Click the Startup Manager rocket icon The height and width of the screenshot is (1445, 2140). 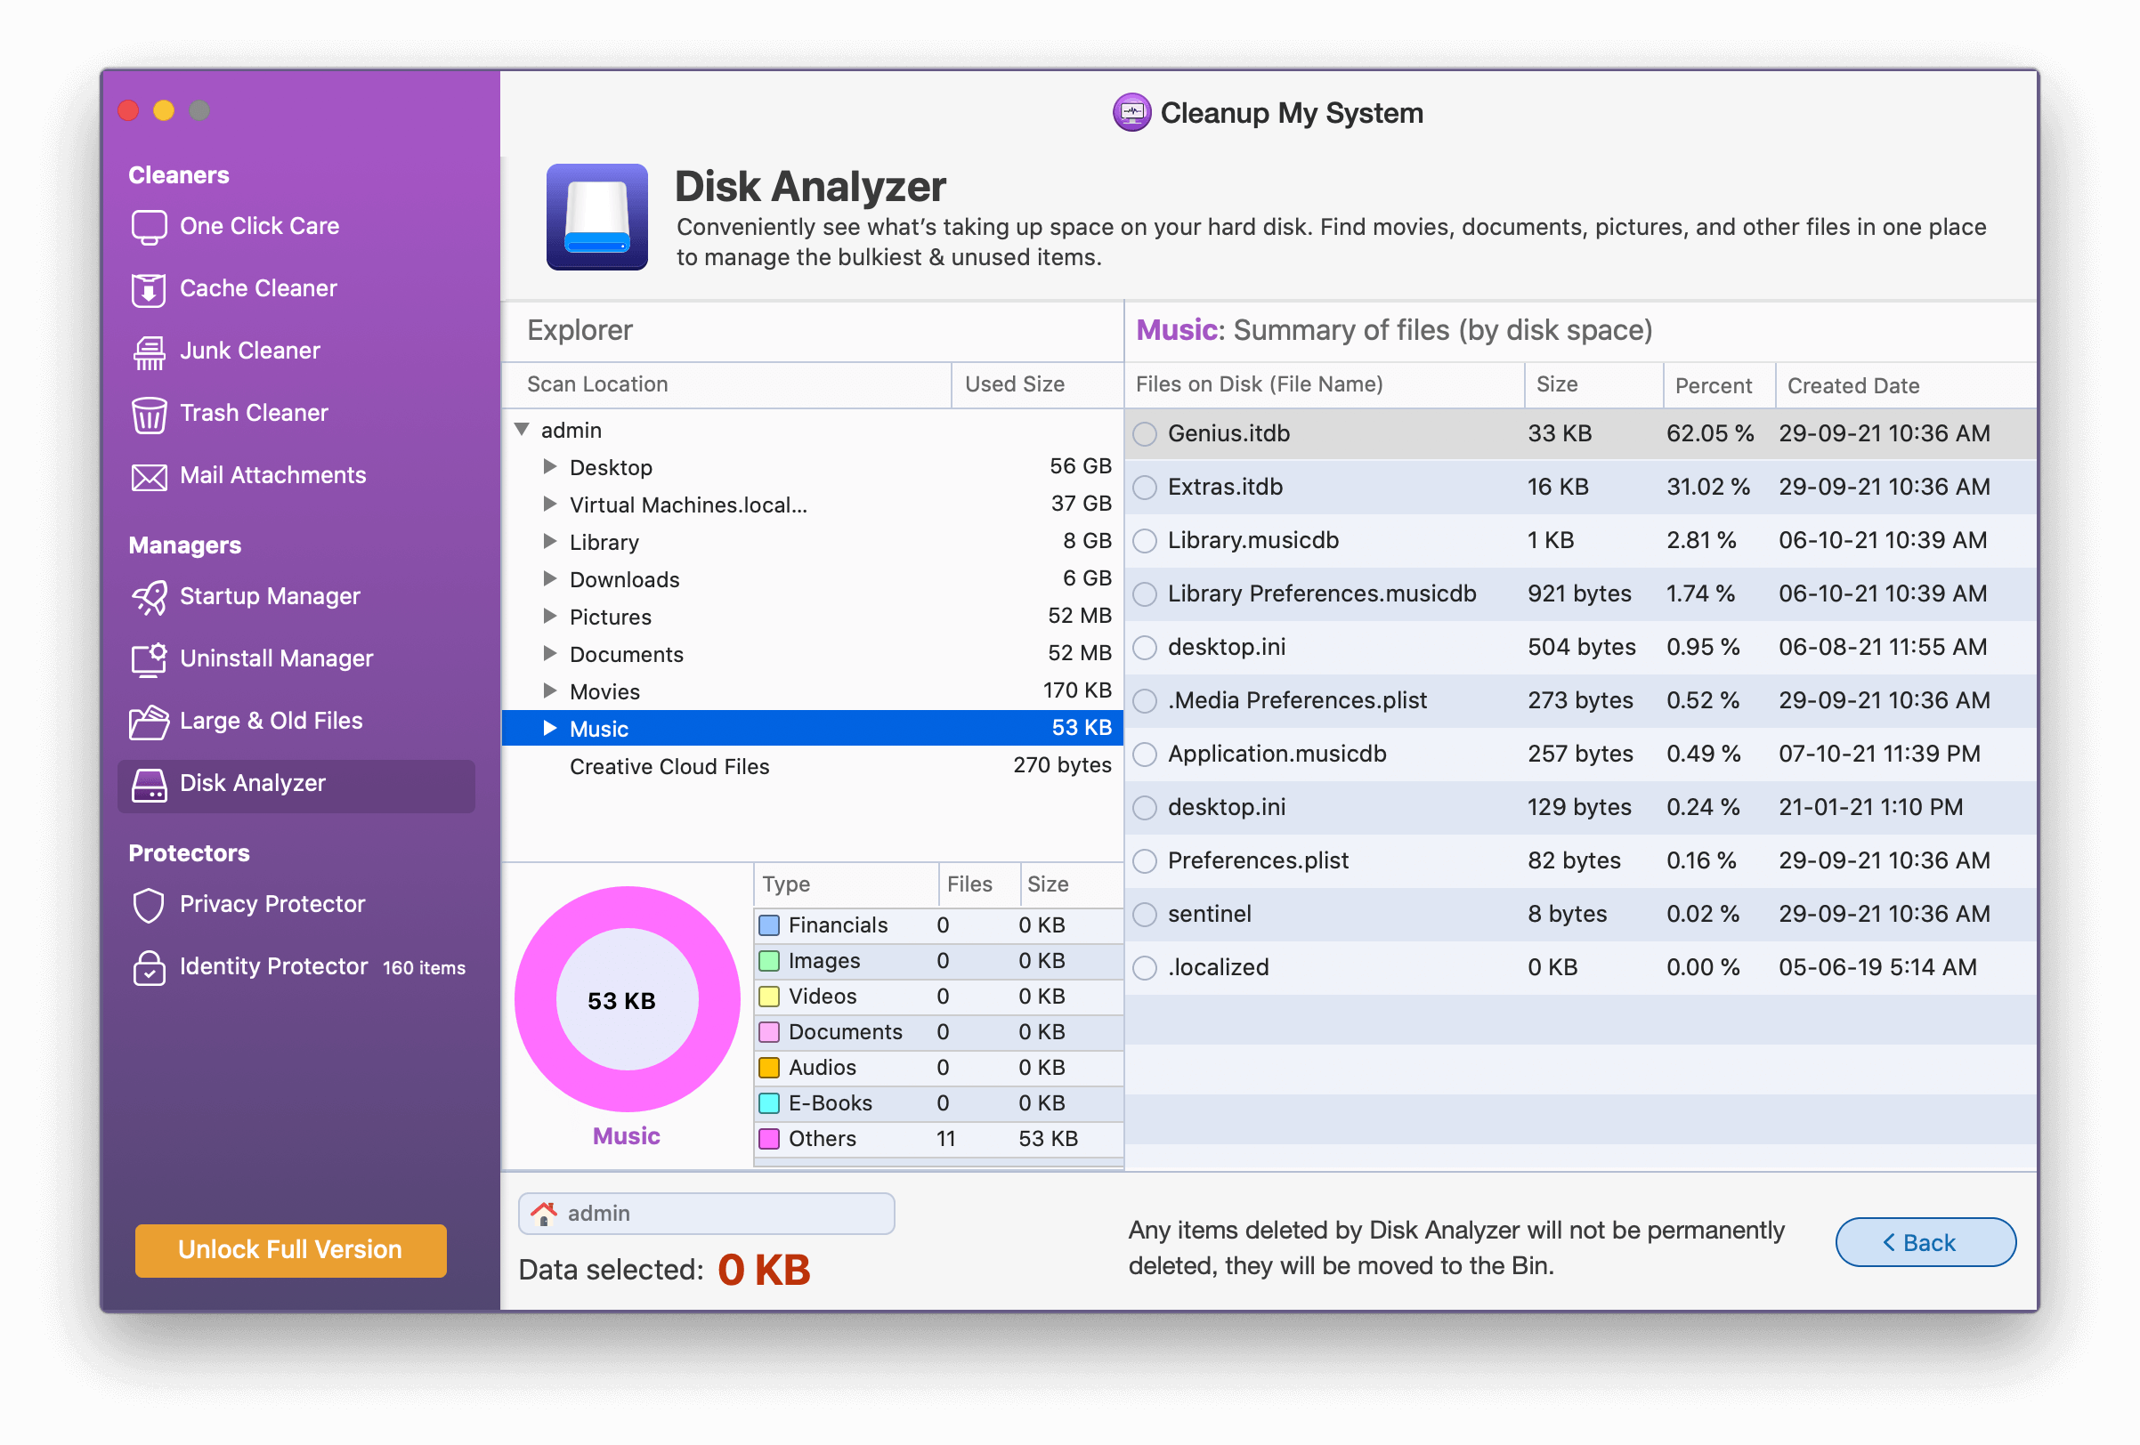[x=149, y=597]
